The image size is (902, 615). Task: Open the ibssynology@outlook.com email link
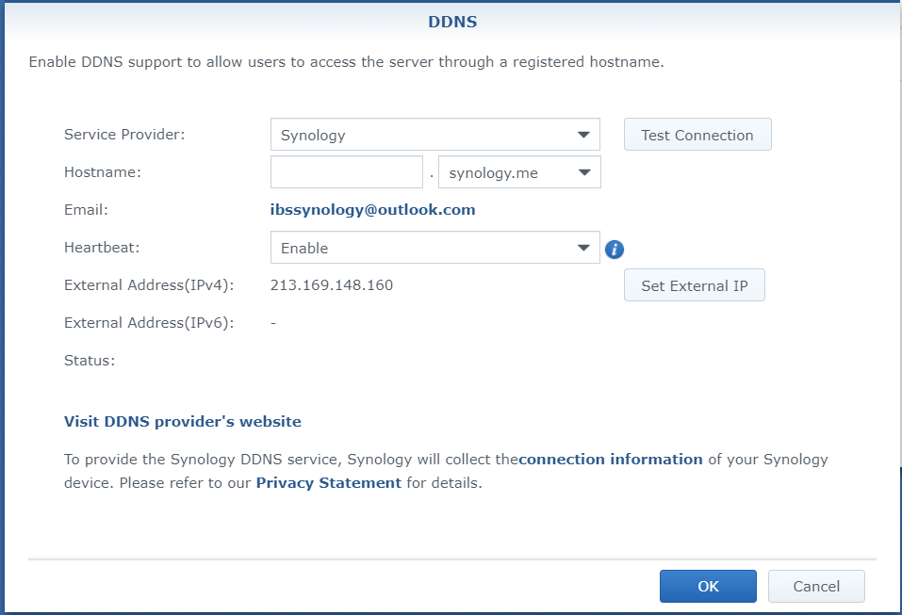coord(372,210)
